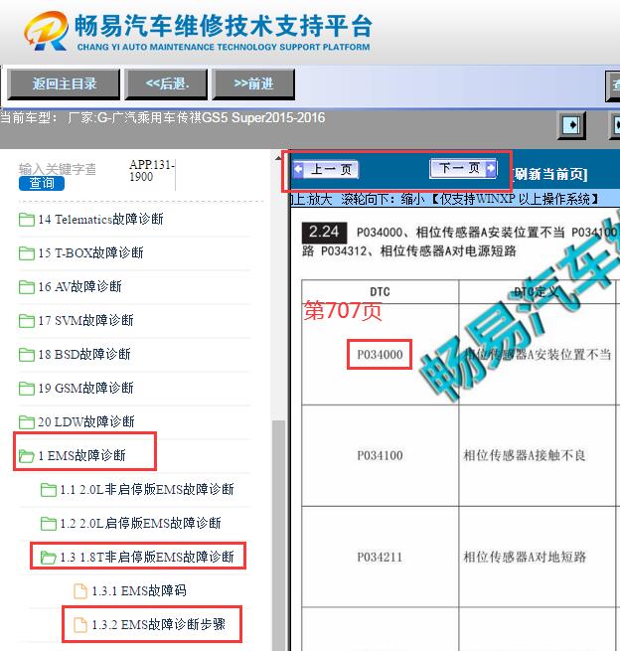
Task: Go forward with the >>前进 button
Action: click(253, 84)
